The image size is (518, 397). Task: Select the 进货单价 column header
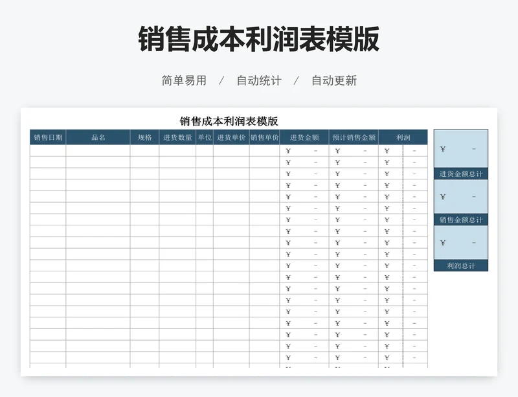[231, 137]
